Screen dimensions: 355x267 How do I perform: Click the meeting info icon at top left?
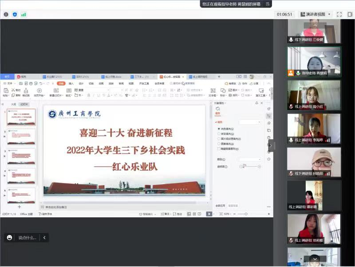(x=6, y=14)
